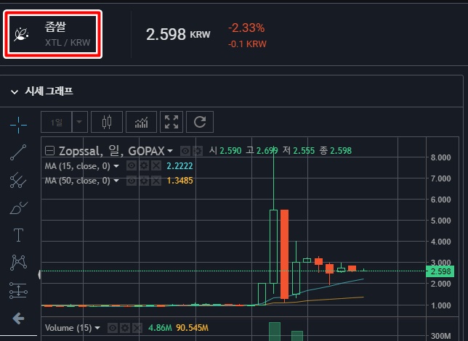The height and width of the screenshot is (341, 468).
Task: Remove the Volume indicator
Action: pos(137,328)
